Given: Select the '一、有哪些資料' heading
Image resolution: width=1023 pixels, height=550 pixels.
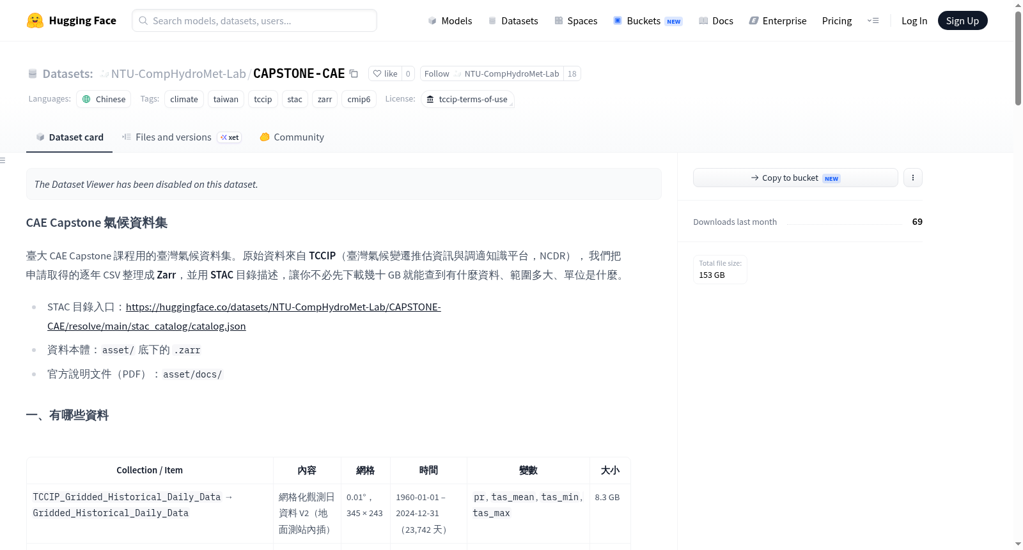Looking at the screenshot, I should 67,416.
